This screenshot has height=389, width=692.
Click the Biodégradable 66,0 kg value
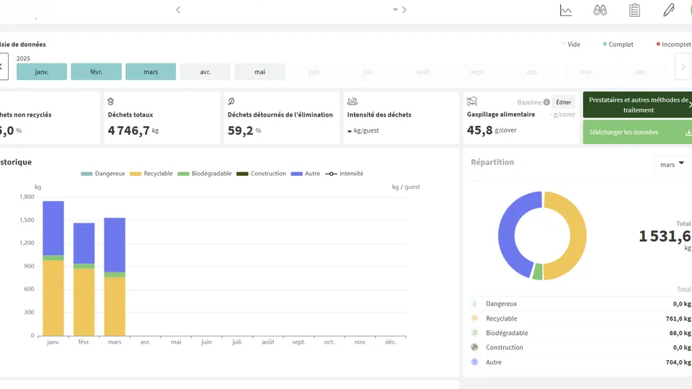click(680, 333)
